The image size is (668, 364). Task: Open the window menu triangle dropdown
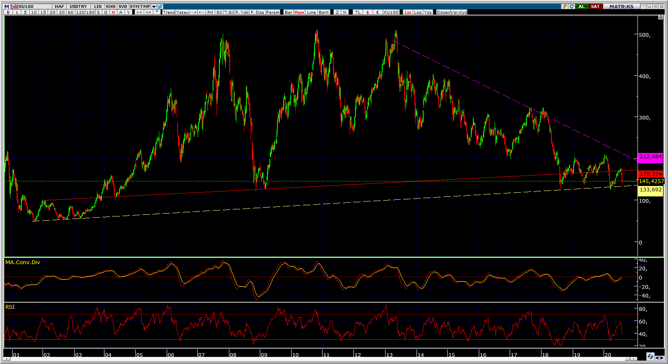coord(644,7)
